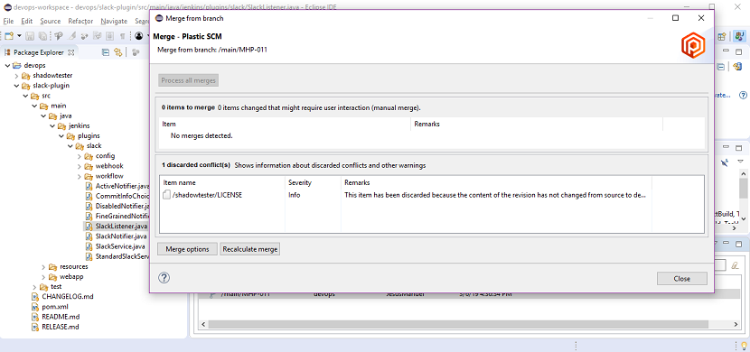The image size is (750, 352).
Task: Open the File menu
Action: [8, 21]
